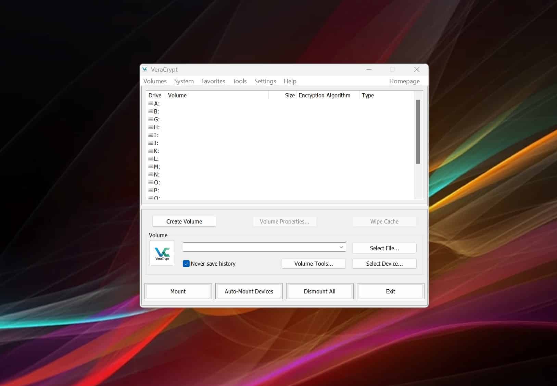Click the Exit button

[x=391, y=291]
